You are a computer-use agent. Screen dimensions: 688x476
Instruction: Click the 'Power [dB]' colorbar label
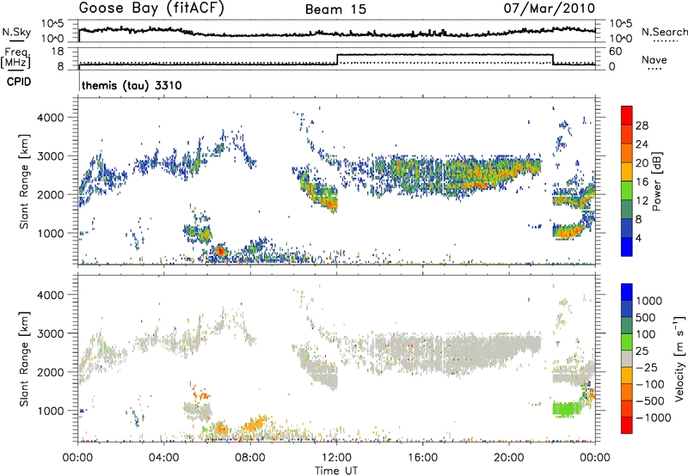656,181
